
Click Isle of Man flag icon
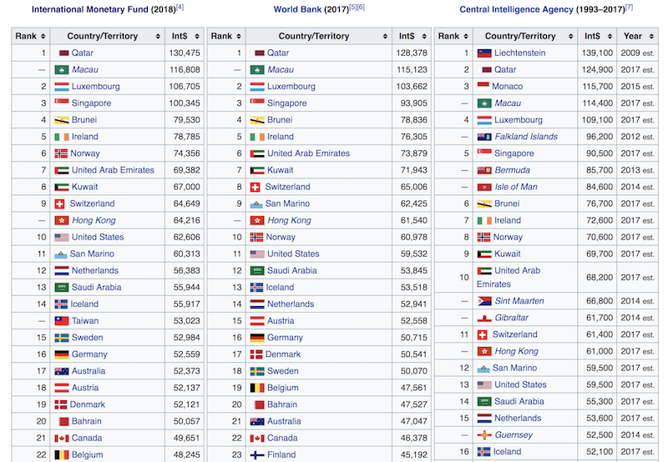(484, 187)
